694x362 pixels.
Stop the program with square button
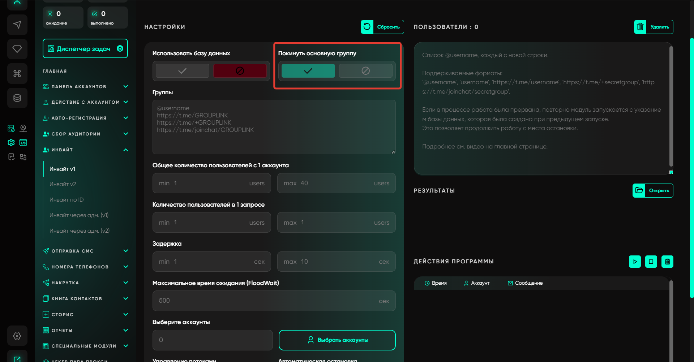tap(651, 262)
